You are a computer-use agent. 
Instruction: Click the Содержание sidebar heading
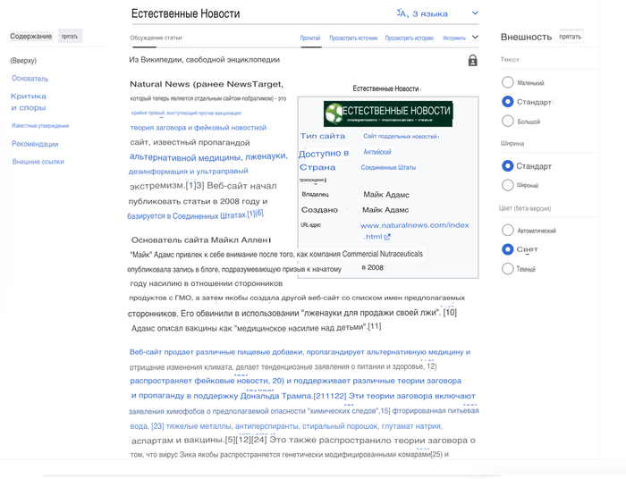point(30,37)
